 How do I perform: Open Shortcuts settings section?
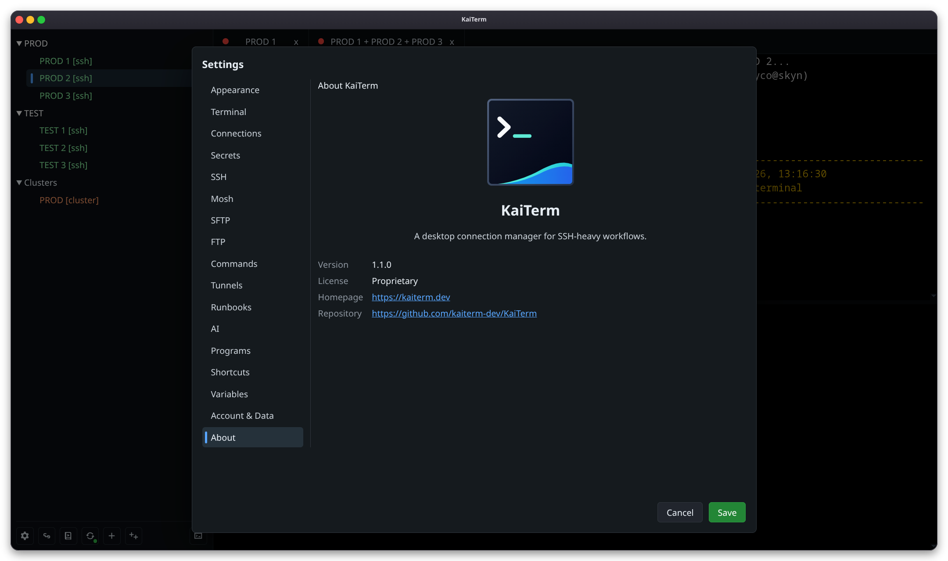tap(253, 372)
